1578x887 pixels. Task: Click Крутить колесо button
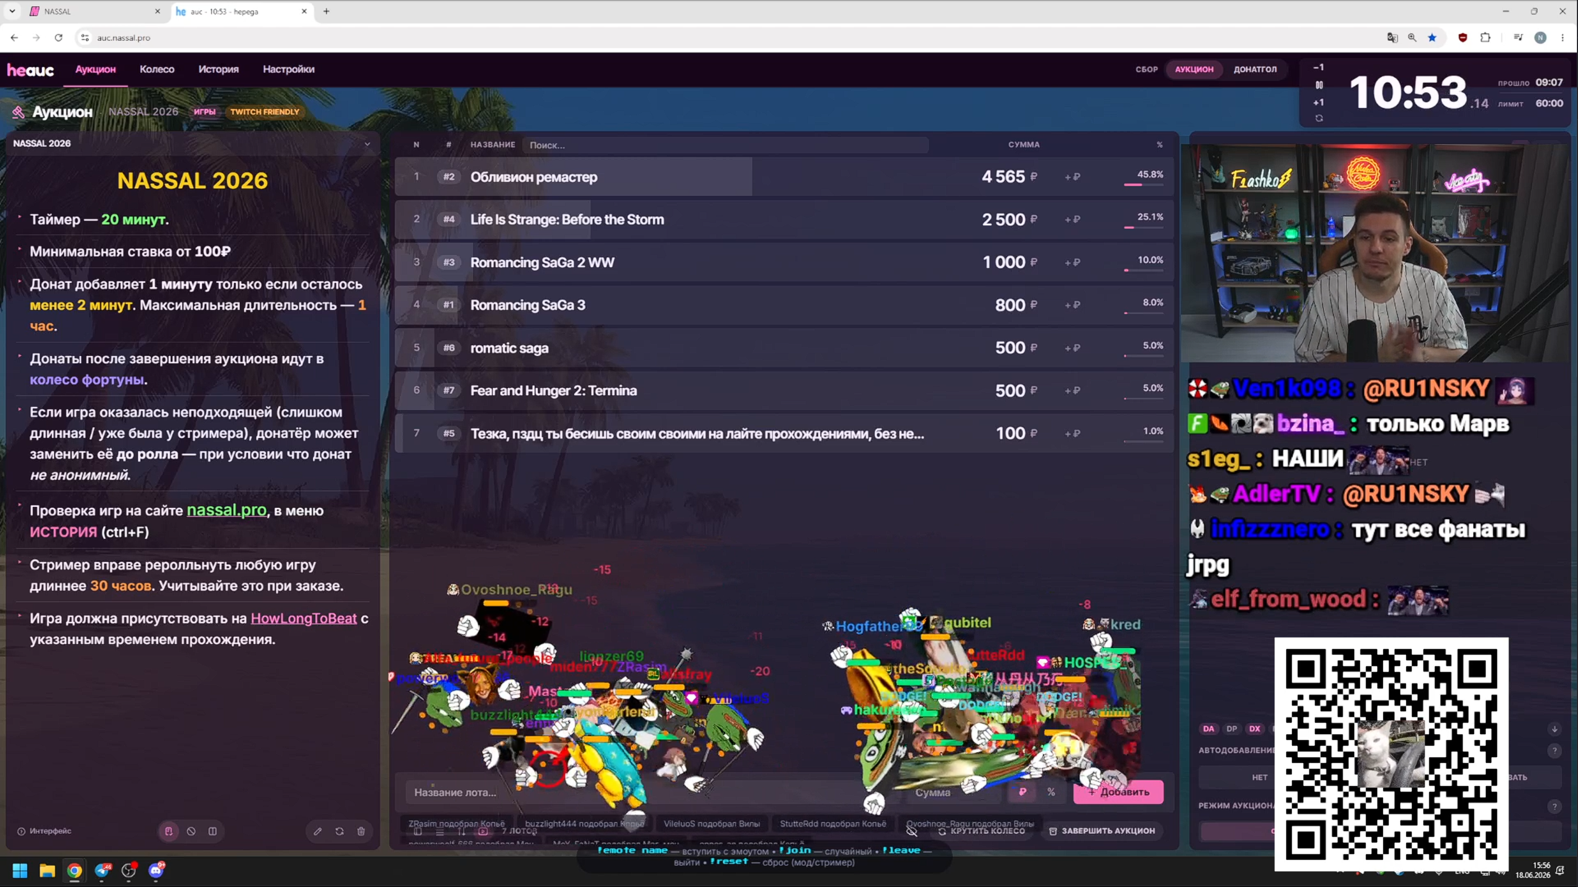click(982, 830)
